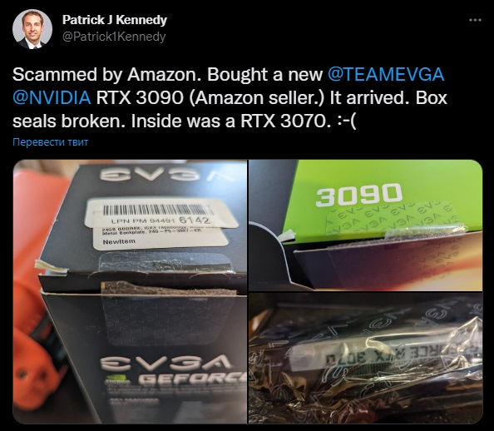Viewport: 494px width, 431px height.
Task: Click Patrick J Kennedy's profile avatar
Action: pyautogui.click(x=32, y=29)
